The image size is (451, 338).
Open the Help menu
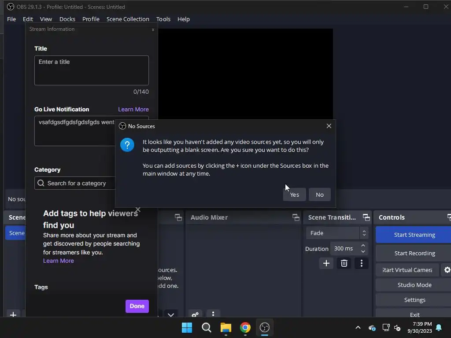pos(184,19)
